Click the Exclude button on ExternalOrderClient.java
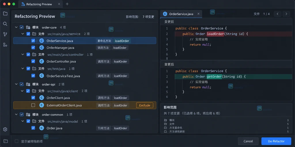Viewport: 295px width, 147px height. [x=145, y=105]
